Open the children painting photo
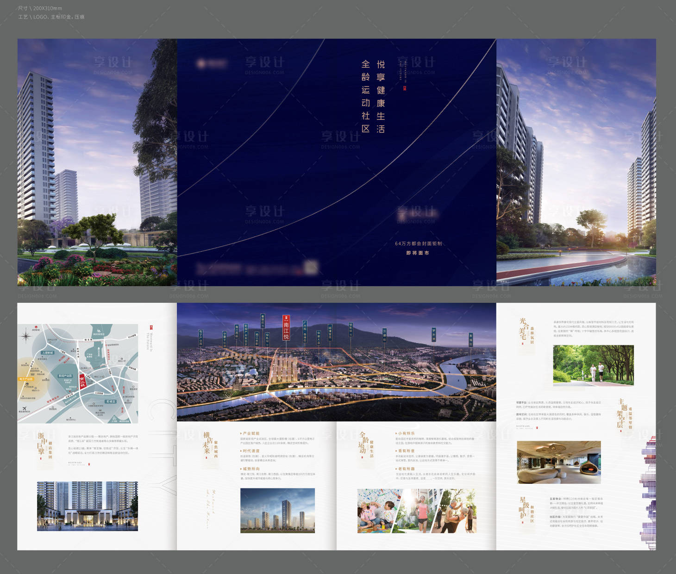 (x=379, y=511)
